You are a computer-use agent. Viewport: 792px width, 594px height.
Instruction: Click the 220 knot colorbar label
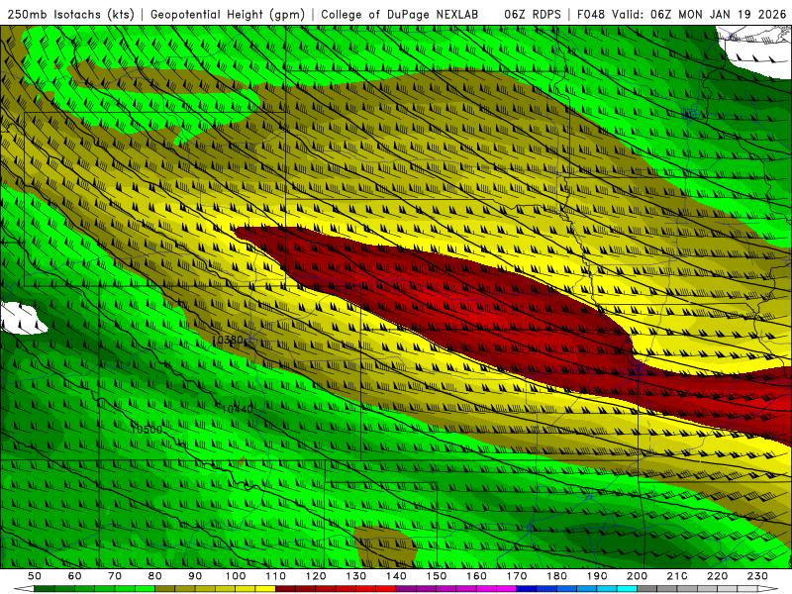[x=717, y=576]
